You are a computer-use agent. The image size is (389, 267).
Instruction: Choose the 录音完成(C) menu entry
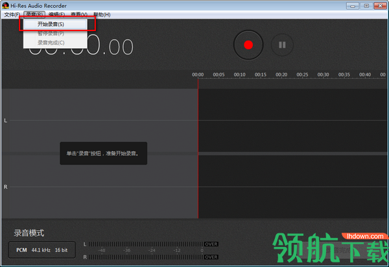(x=55, y=43)
